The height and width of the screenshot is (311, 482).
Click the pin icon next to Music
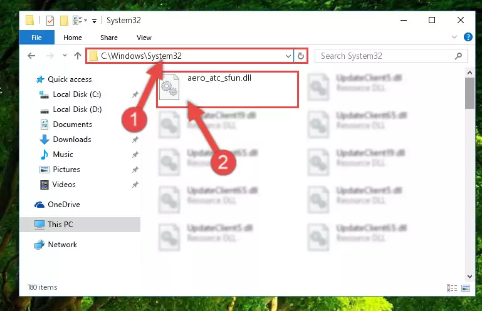click(x=135, y=155)
